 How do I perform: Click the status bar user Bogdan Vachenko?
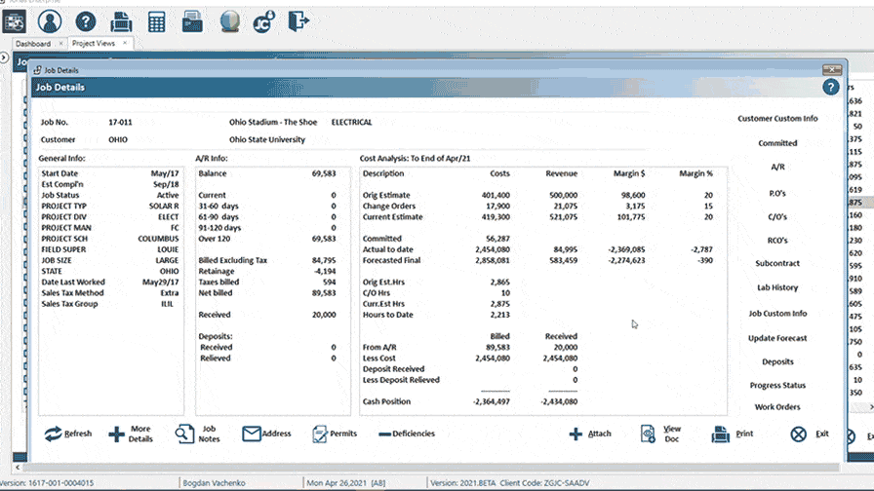tap(214, 483)
